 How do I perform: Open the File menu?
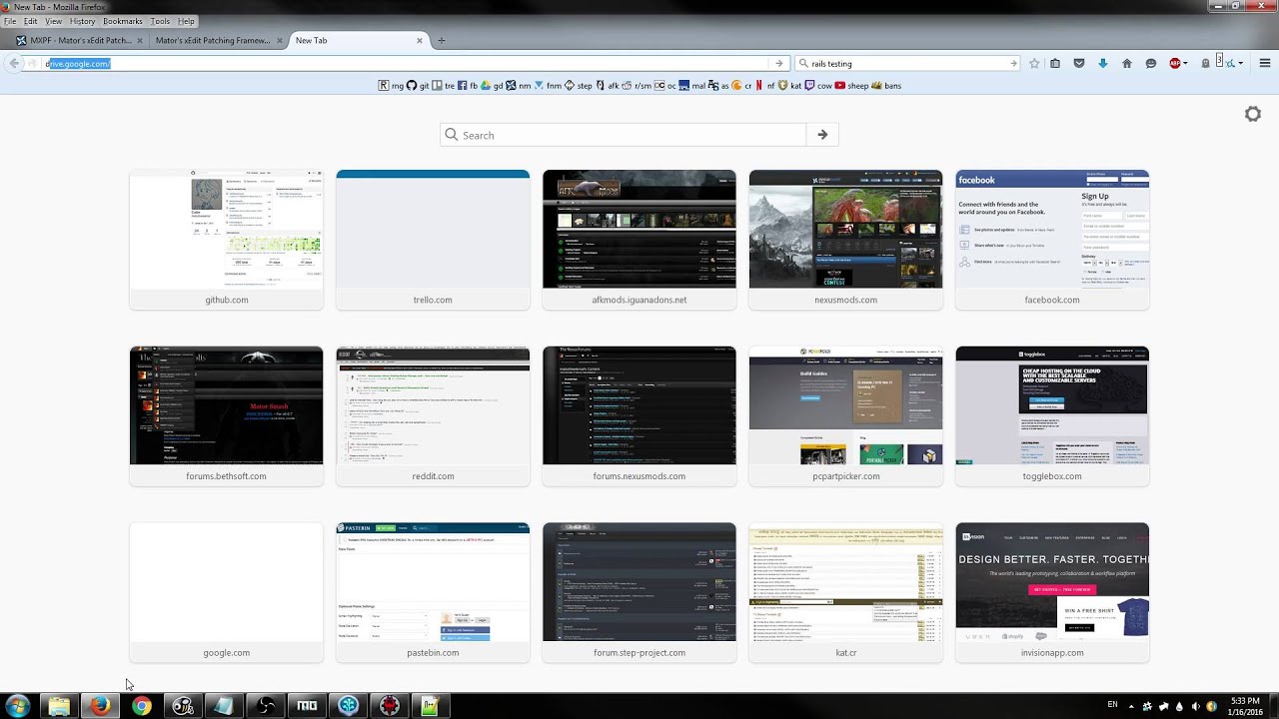10,21
